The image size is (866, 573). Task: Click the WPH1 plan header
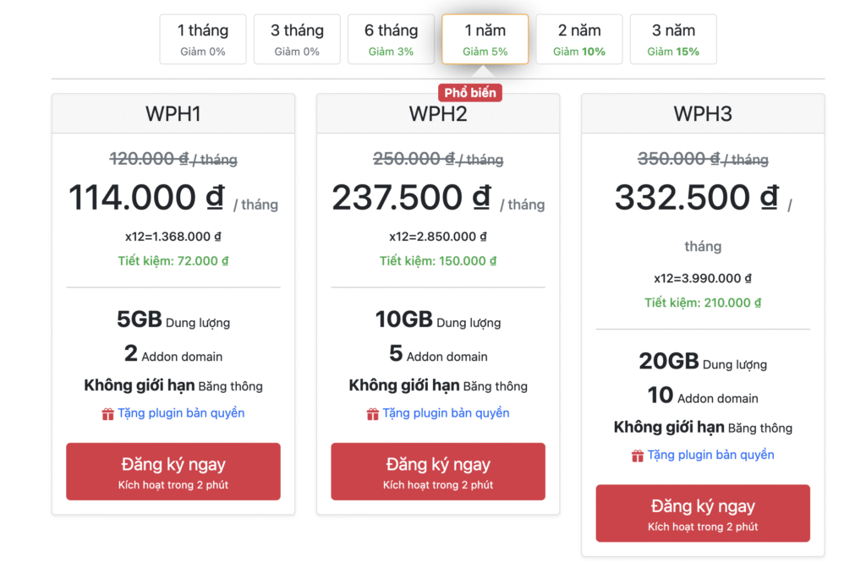click(173, 114)
